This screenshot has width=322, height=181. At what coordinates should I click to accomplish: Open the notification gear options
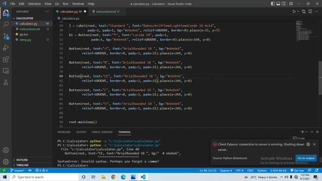tap(308, 144)
